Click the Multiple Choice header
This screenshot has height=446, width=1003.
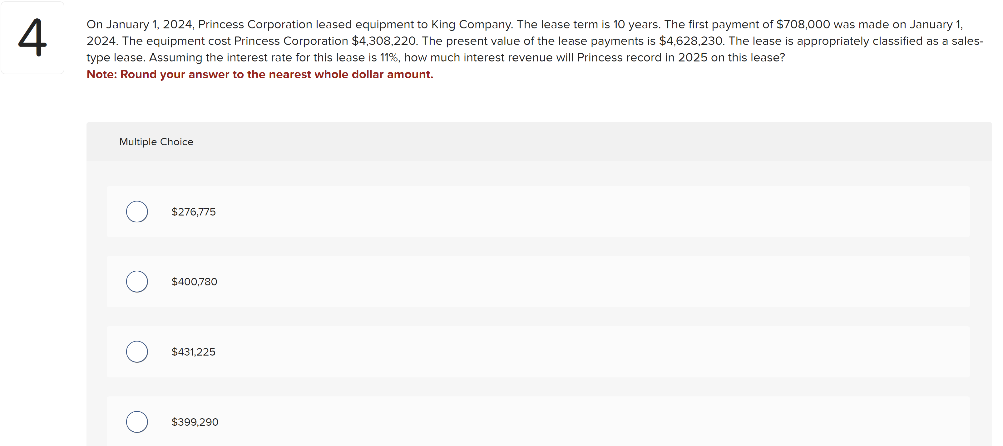point(156,142)
